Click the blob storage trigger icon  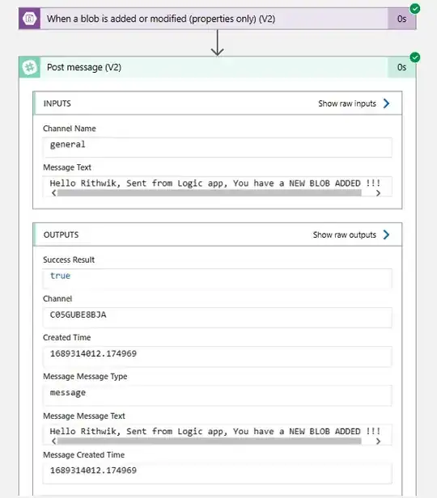[x=30, y=19]
